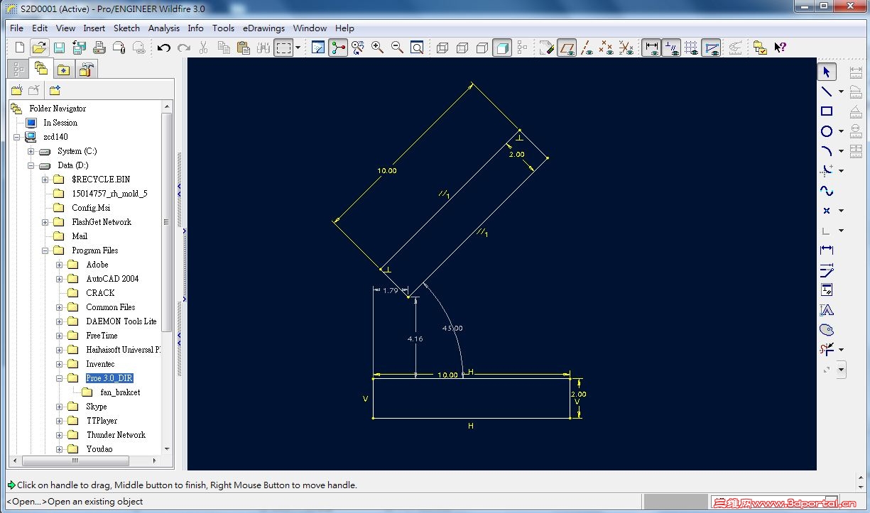The width and height of the screenshot is (870, 513).
Task: Toggle display of constraints
Action: tap(671, 48)
